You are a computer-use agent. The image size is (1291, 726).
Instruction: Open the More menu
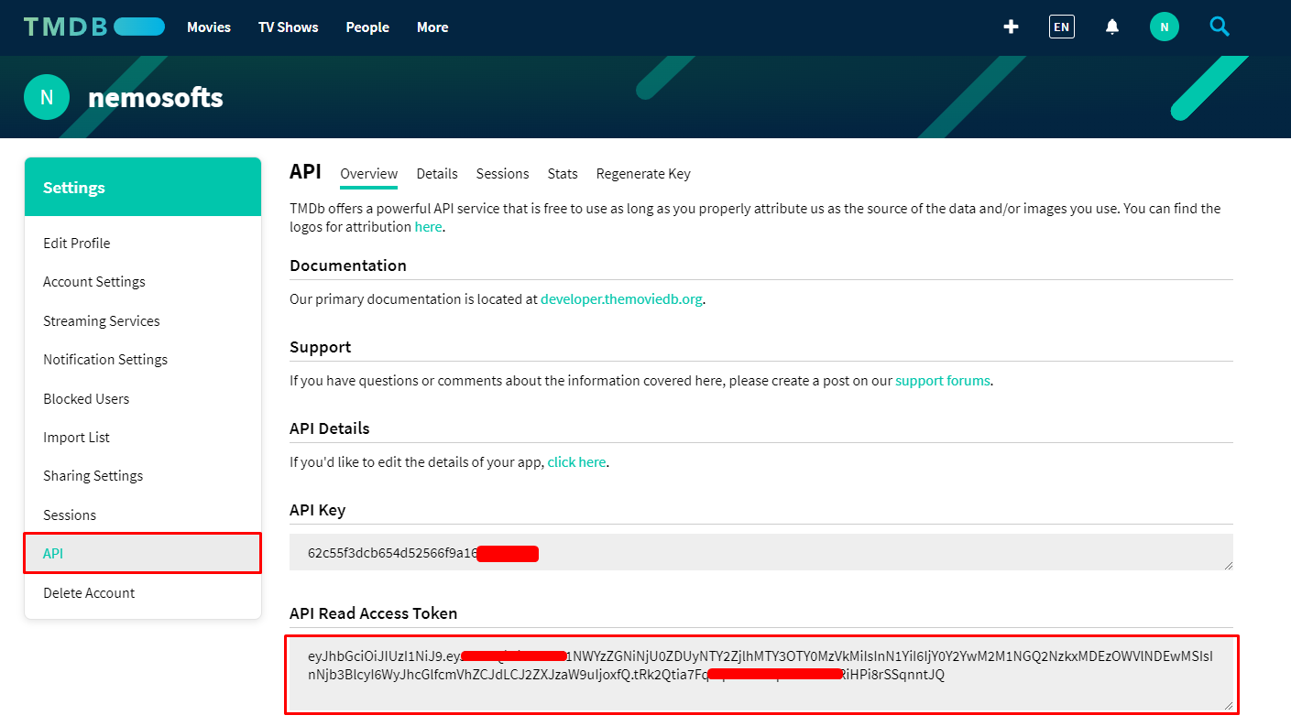[x=432, y=27]
